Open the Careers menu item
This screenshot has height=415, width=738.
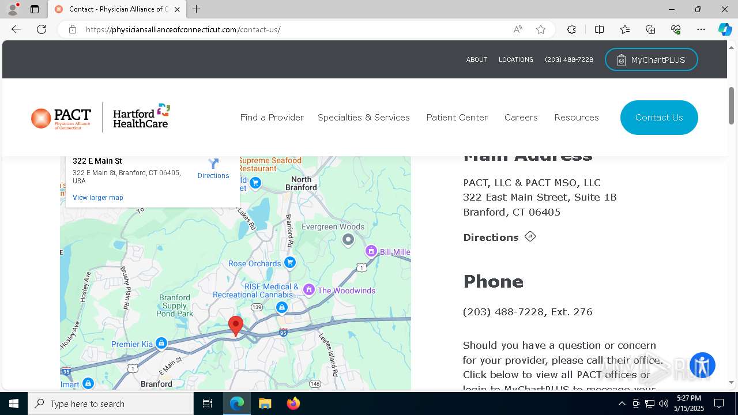coord(521,117)
